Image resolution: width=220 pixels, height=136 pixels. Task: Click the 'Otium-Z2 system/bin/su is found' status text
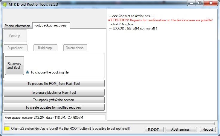click(70, 129)
